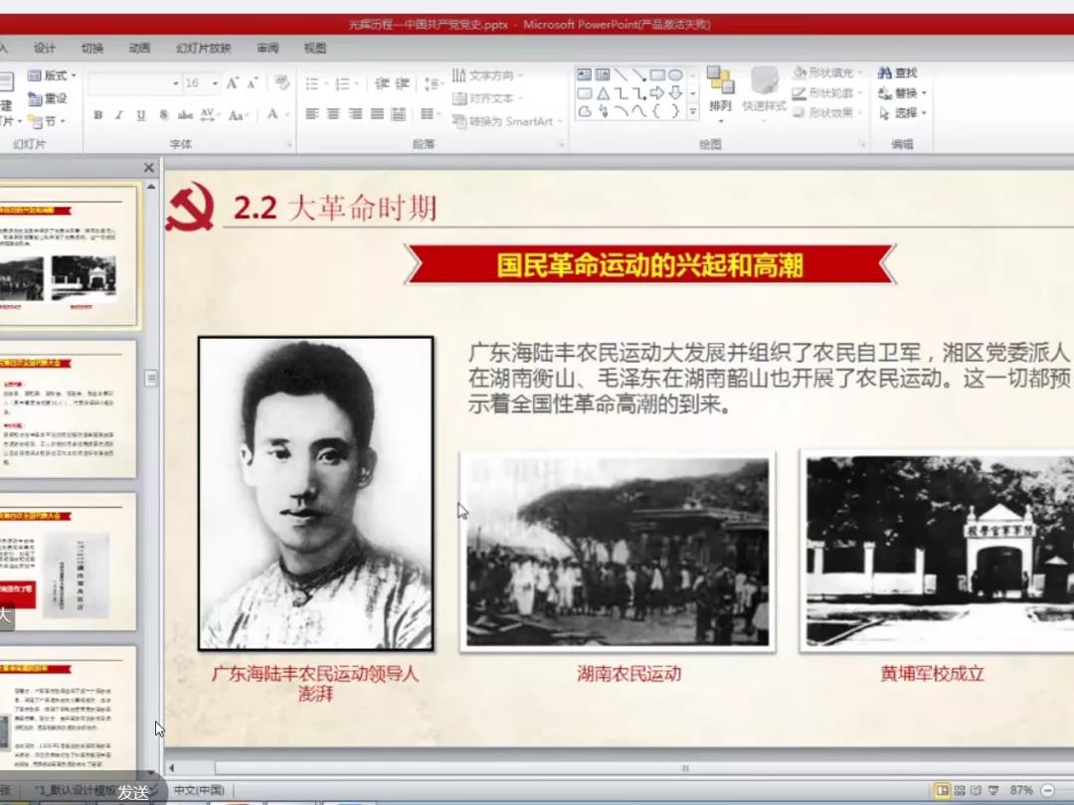The width and height of the screenshot is (1074, 805).
Task: Switch to slide sorter view icon
Action: [x=959, y=790]
